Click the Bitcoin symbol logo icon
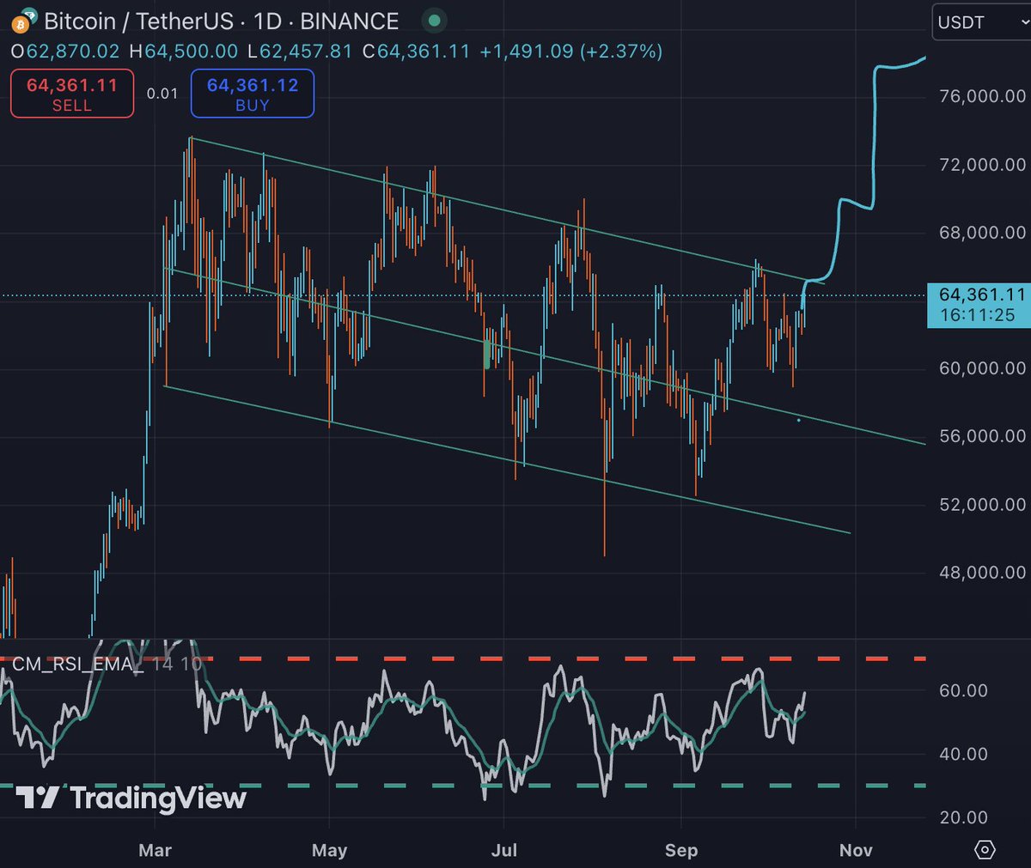The image size is (1031, 868). [x=24, y=20]
